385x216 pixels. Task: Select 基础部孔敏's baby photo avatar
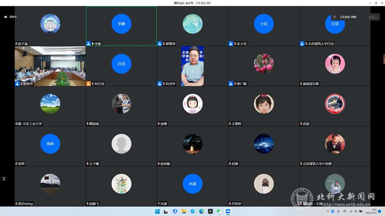(335, 64)
